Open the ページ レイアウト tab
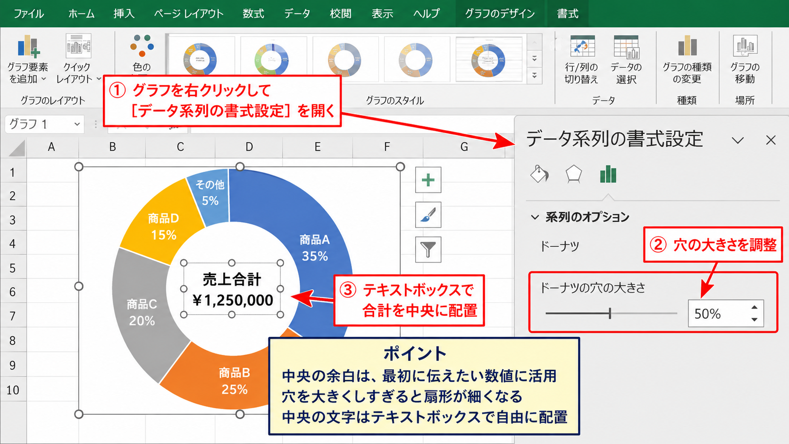Screen dimensions: 789x444 [x=189, y=14]
